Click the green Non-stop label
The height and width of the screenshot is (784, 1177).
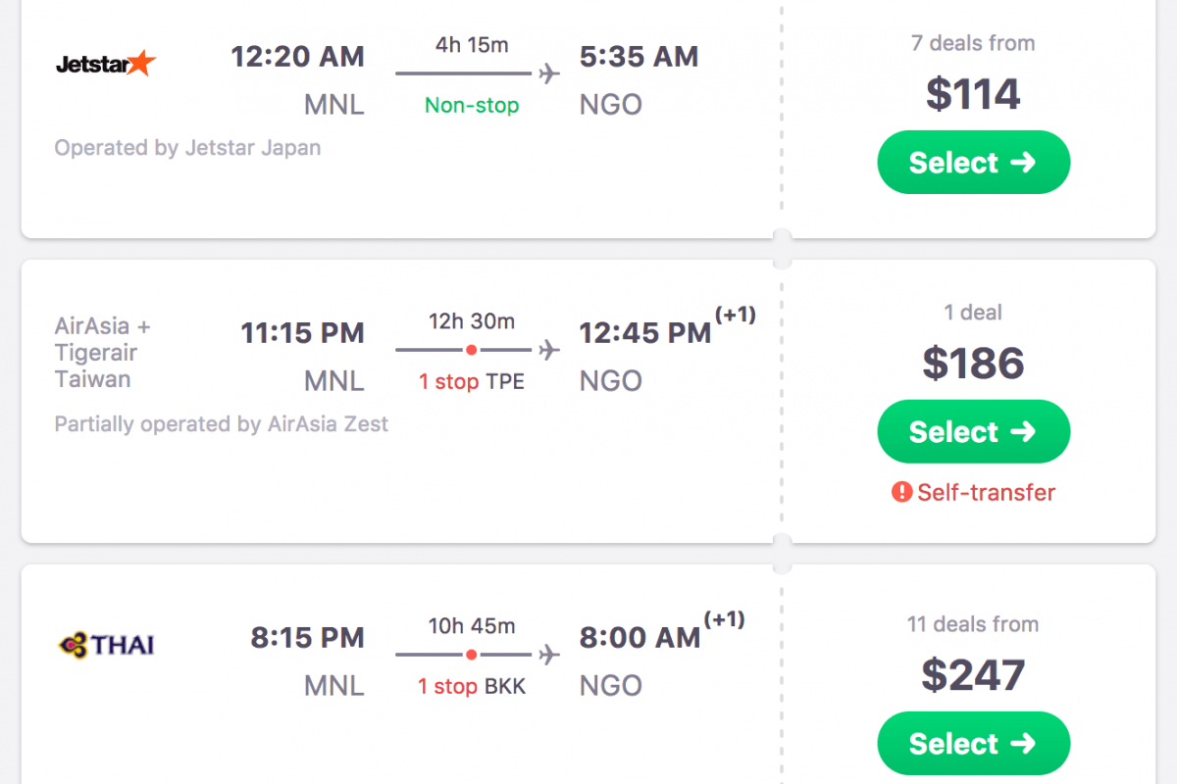coord(472,105)
